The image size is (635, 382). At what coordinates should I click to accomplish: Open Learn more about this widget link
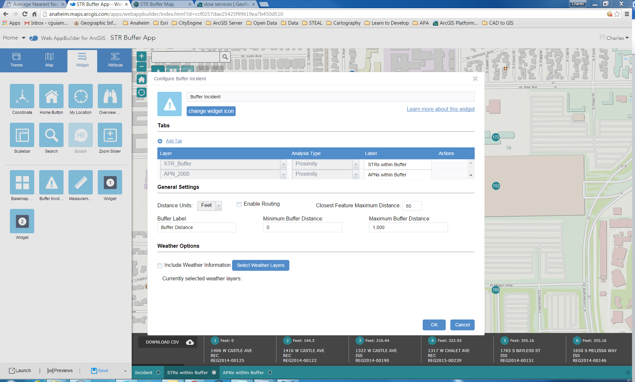point(440,109)
